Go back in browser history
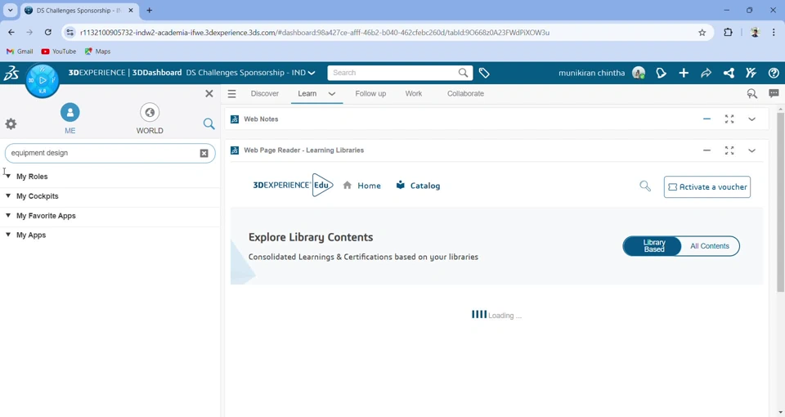This screenshot has width=785, height=417. (11, 32)
